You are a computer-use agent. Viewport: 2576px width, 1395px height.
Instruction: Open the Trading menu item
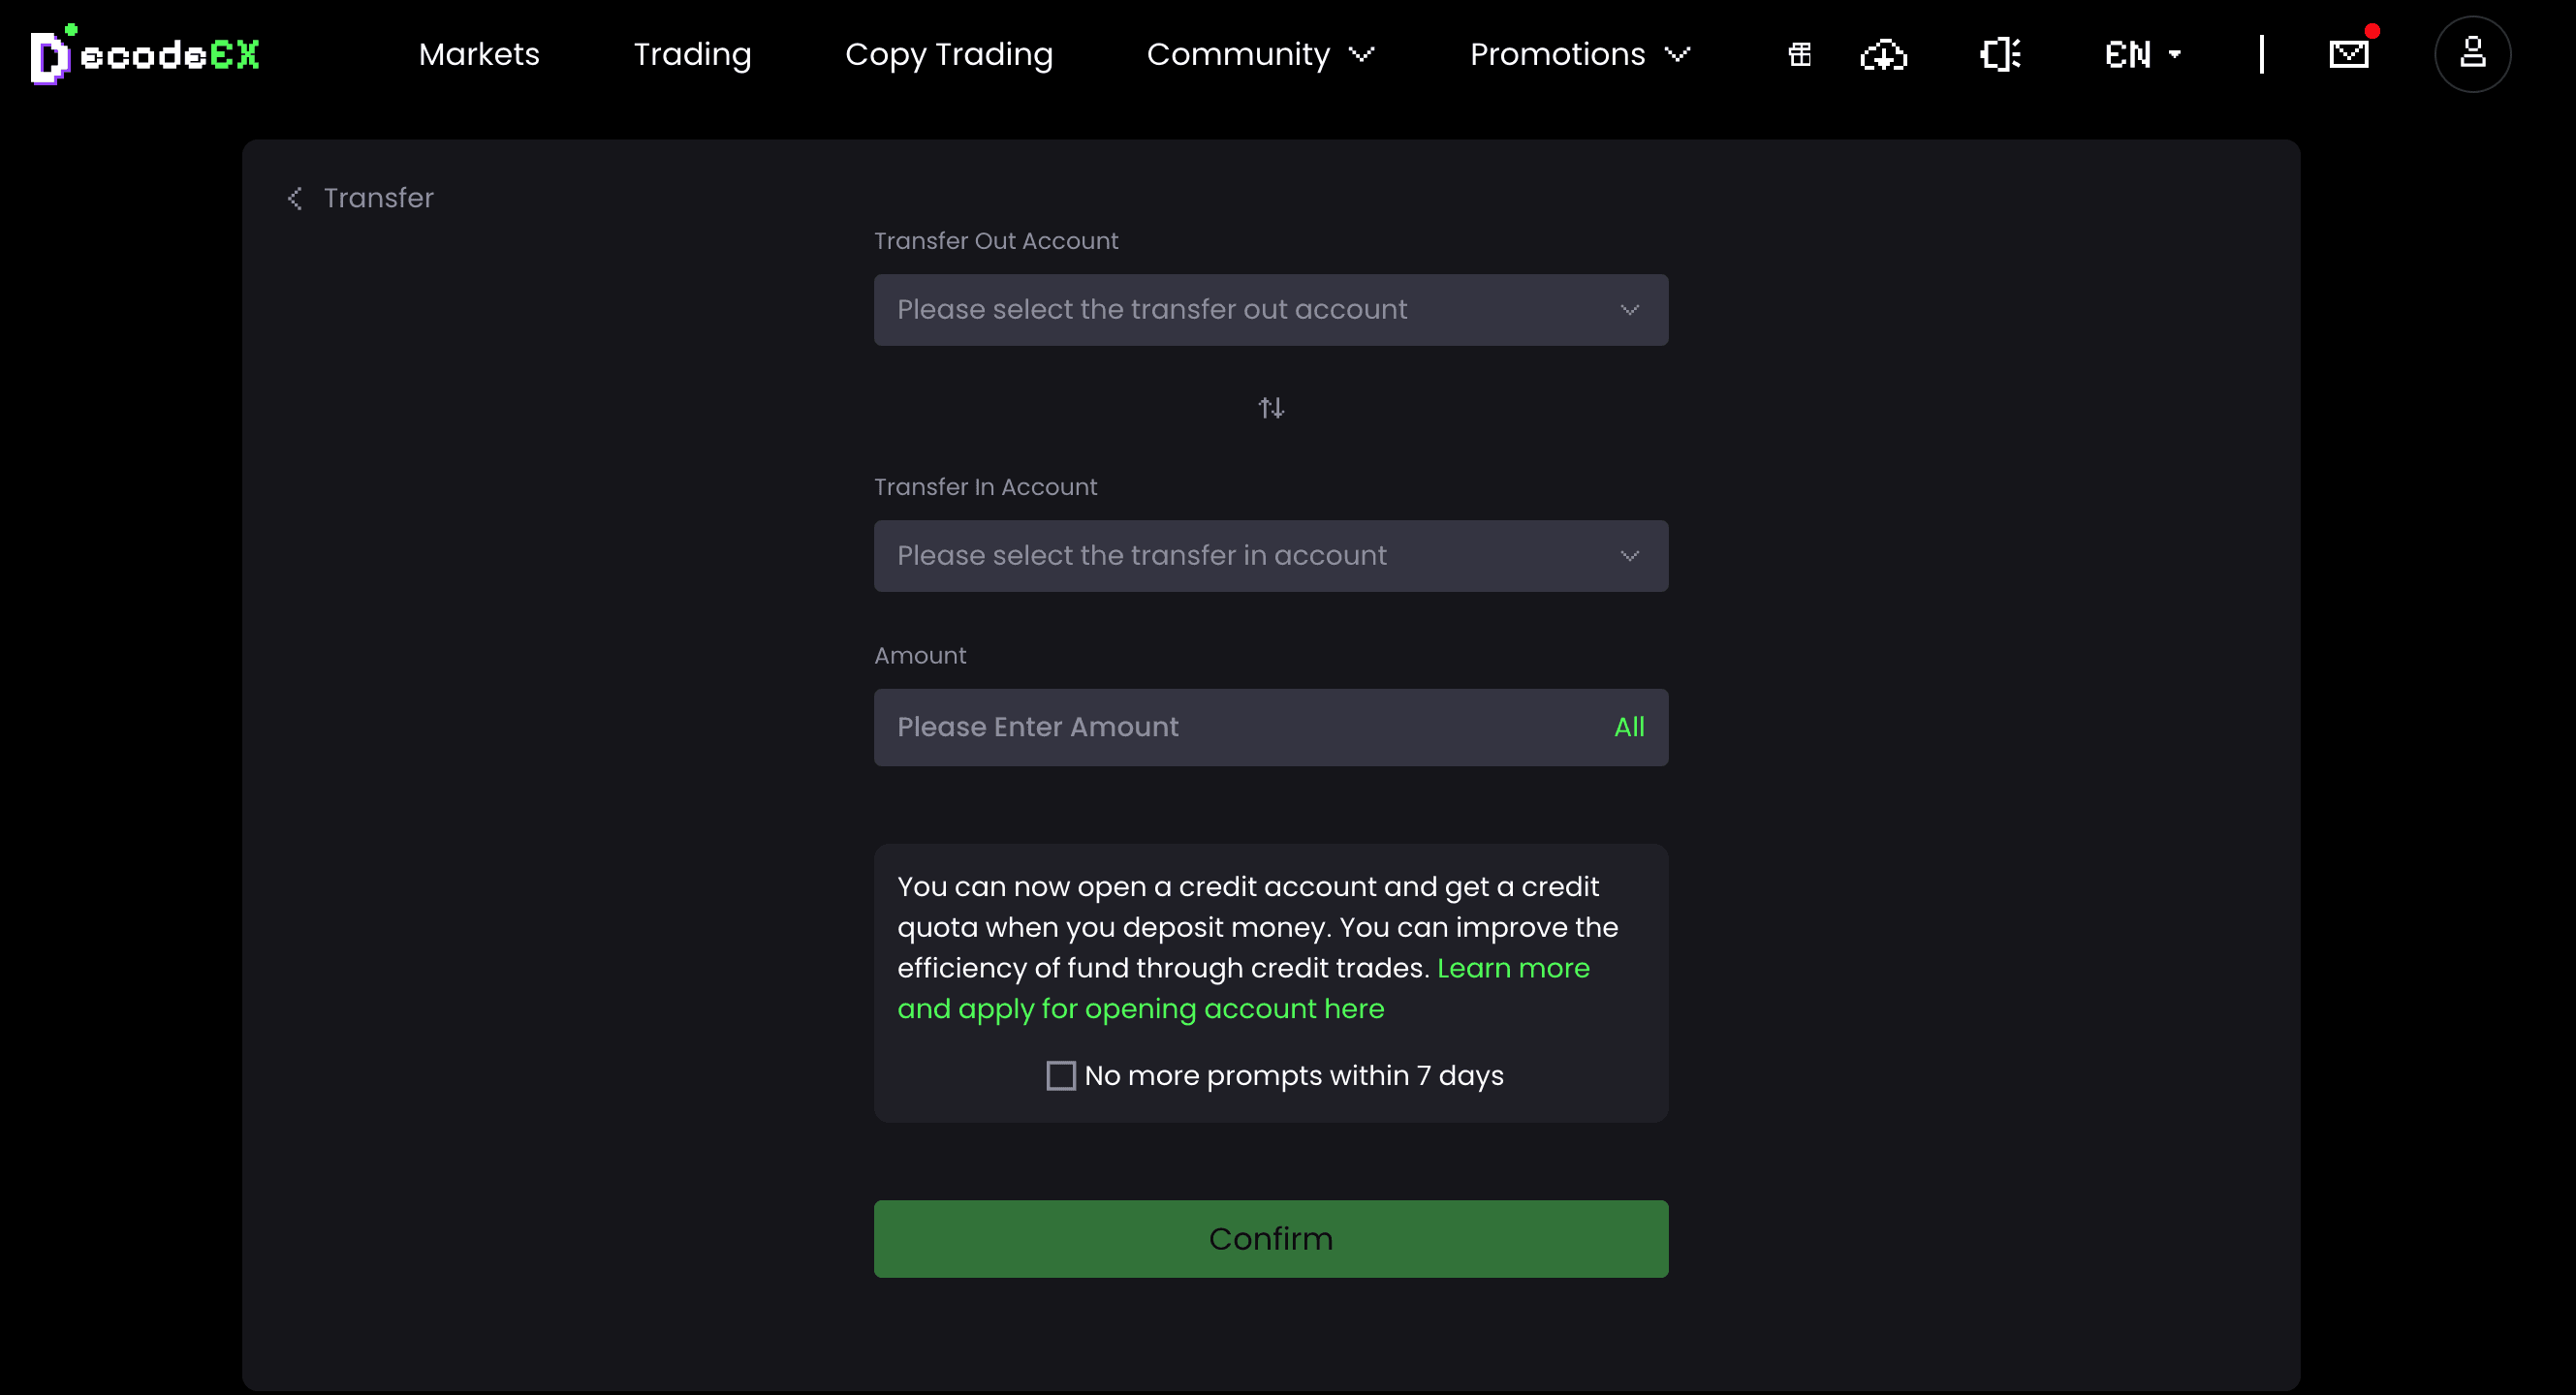click(692, 54)
